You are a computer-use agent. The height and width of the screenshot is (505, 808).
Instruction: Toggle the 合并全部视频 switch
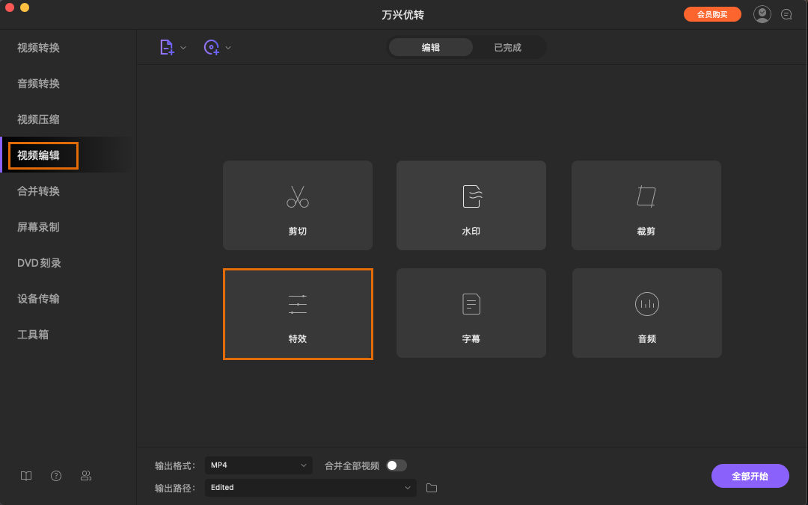[x=397, y=465]
